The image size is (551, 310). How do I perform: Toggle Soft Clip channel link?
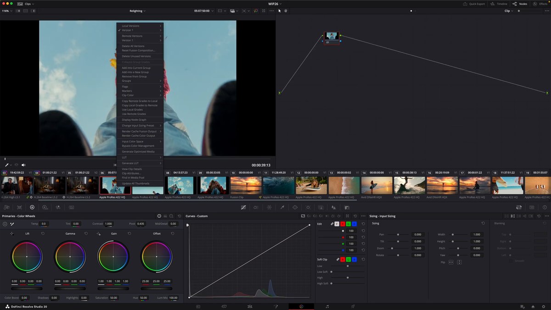point(338,259)
